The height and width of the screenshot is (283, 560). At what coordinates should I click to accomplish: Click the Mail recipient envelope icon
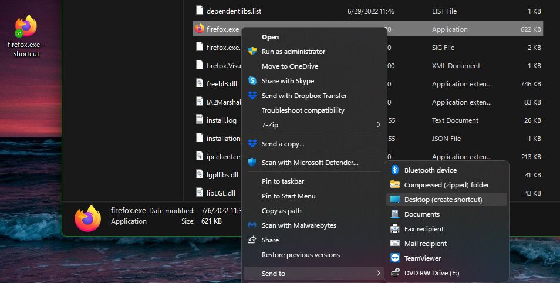coord(395,243)
